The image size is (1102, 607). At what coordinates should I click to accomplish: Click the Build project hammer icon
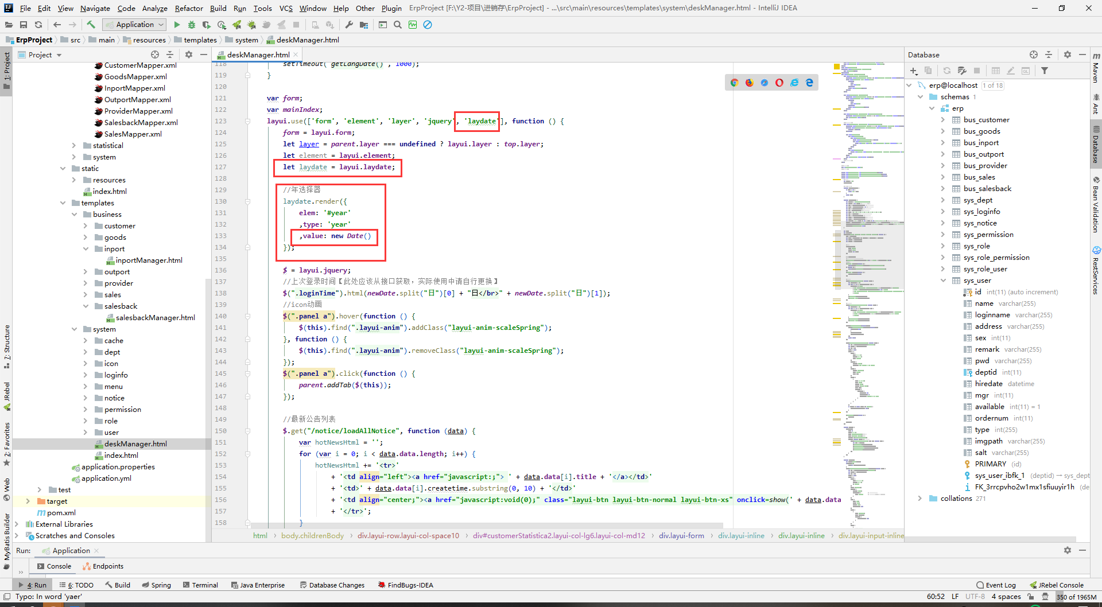coord(91,25)
